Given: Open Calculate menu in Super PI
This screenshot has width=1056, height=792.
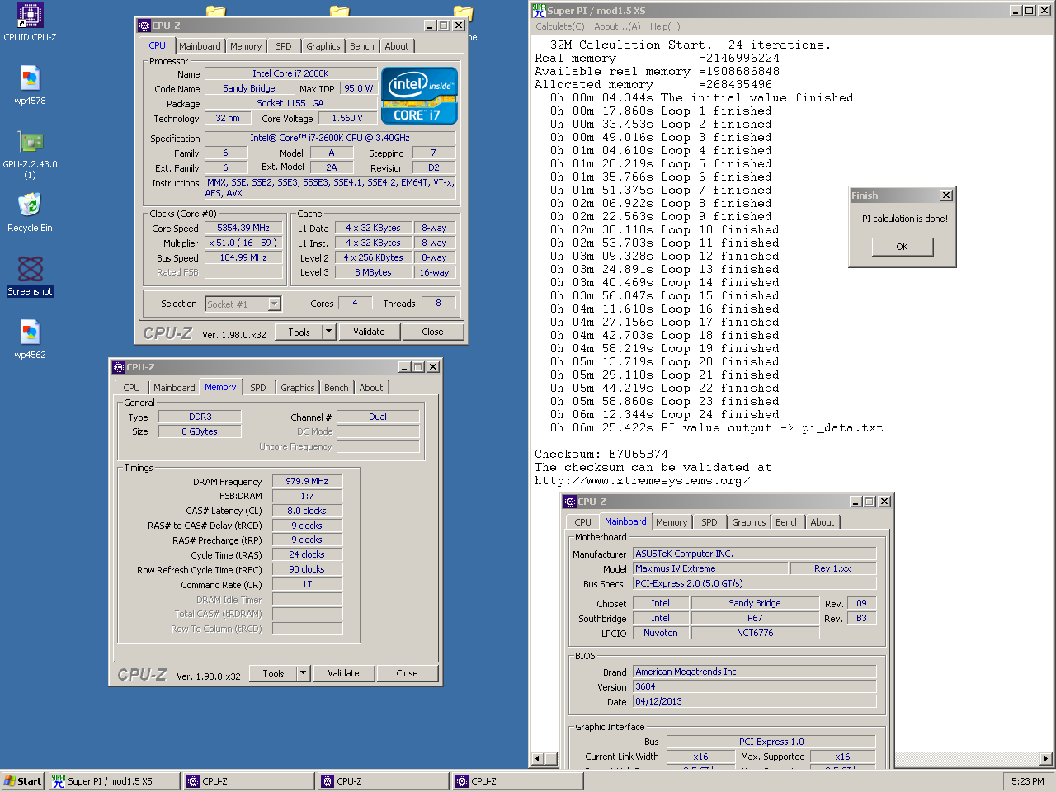Looking at the screenshot, I should click(560, 26).
